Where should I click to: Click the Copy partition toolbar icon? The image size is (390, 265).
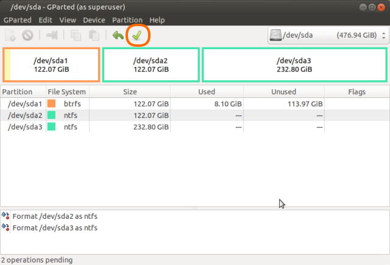76,36
